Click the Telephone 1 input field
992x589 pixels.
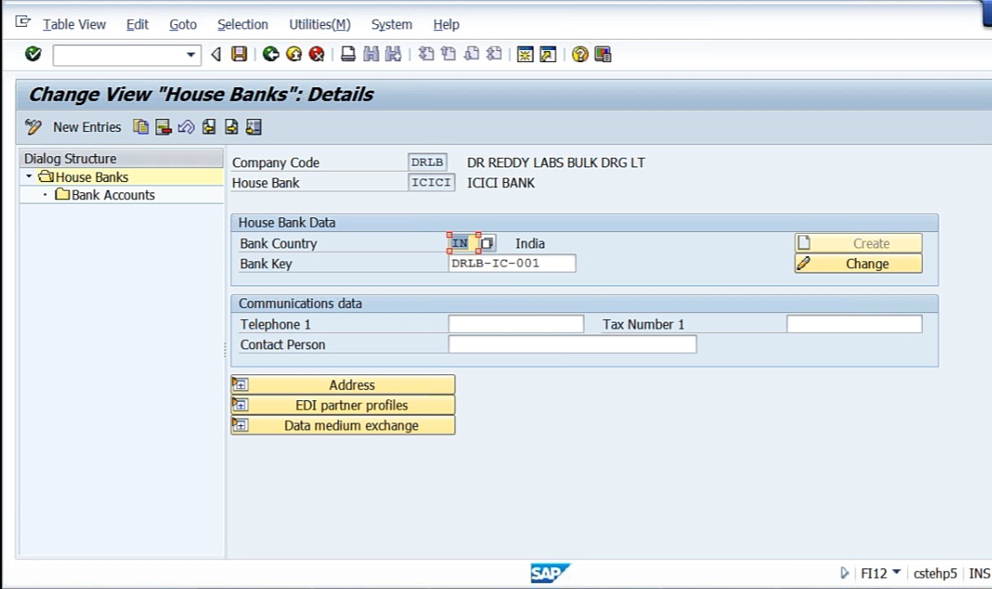point(516,324)
